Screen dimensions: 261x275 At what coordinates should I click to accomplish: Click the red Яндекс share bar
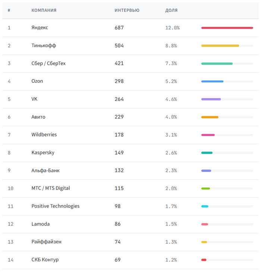click(227, 28)
